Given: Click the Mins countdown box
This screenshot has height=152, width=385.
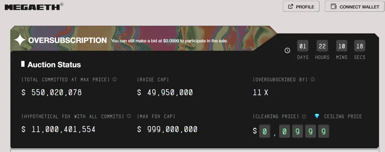Looking at the screenshot, I should pos(342,46).
